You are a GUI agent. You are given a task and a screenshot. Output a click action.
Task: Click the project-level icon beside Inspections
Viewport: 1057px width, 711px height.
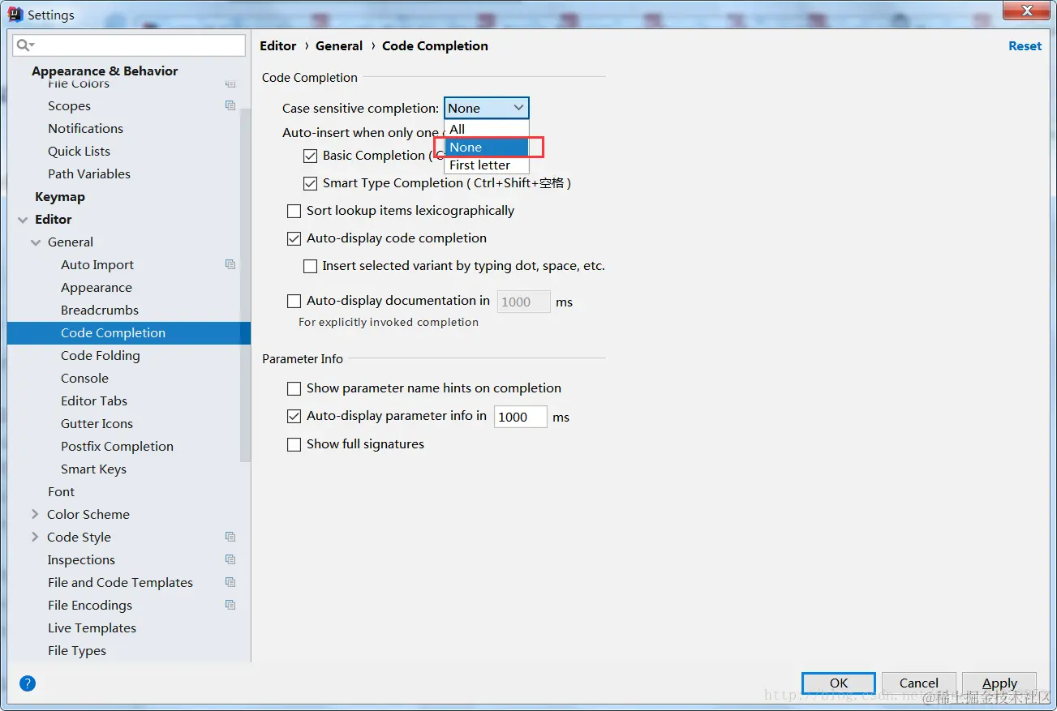(x=230, y=559)
